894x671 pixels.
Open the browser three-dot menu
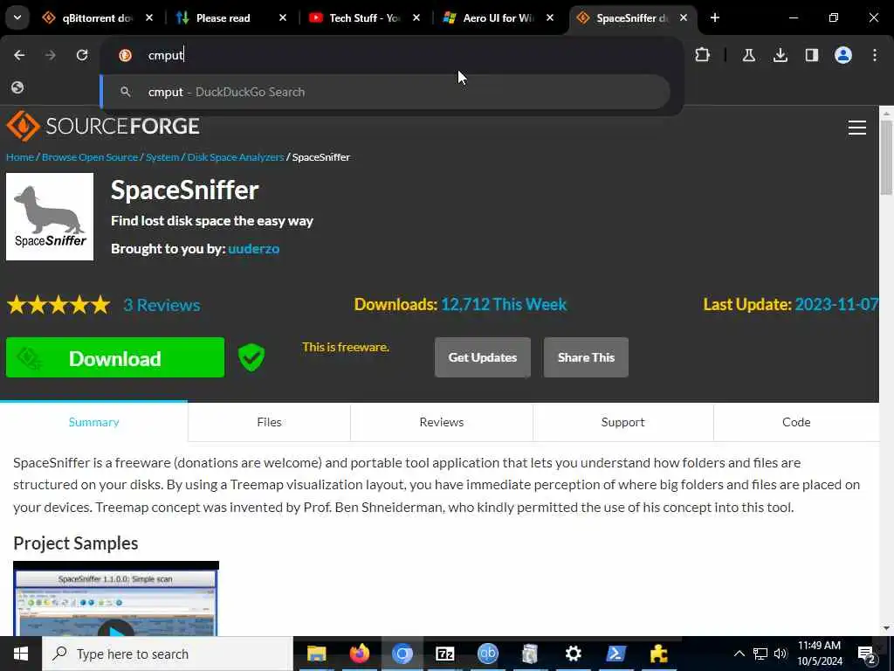pyautogui.click(x=875, y=55)
